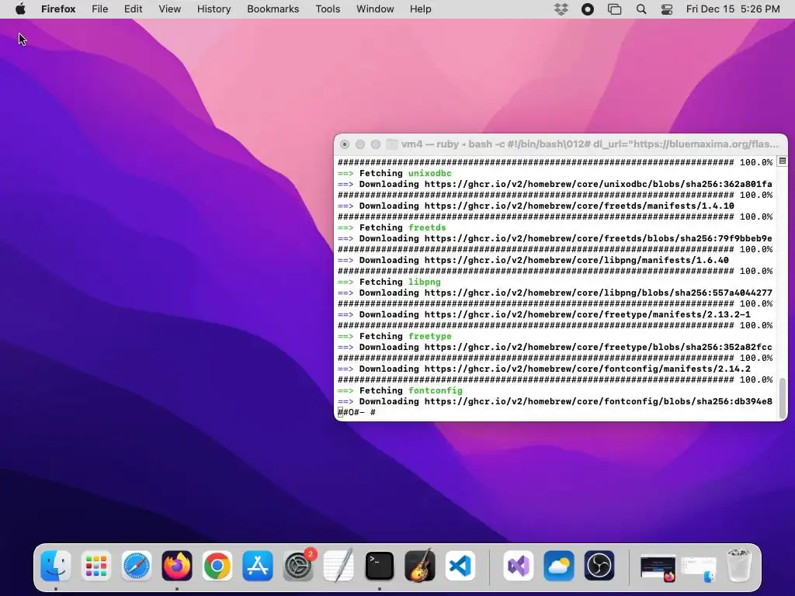Open purple Visual Studio Dock icon

pos(518,566)
